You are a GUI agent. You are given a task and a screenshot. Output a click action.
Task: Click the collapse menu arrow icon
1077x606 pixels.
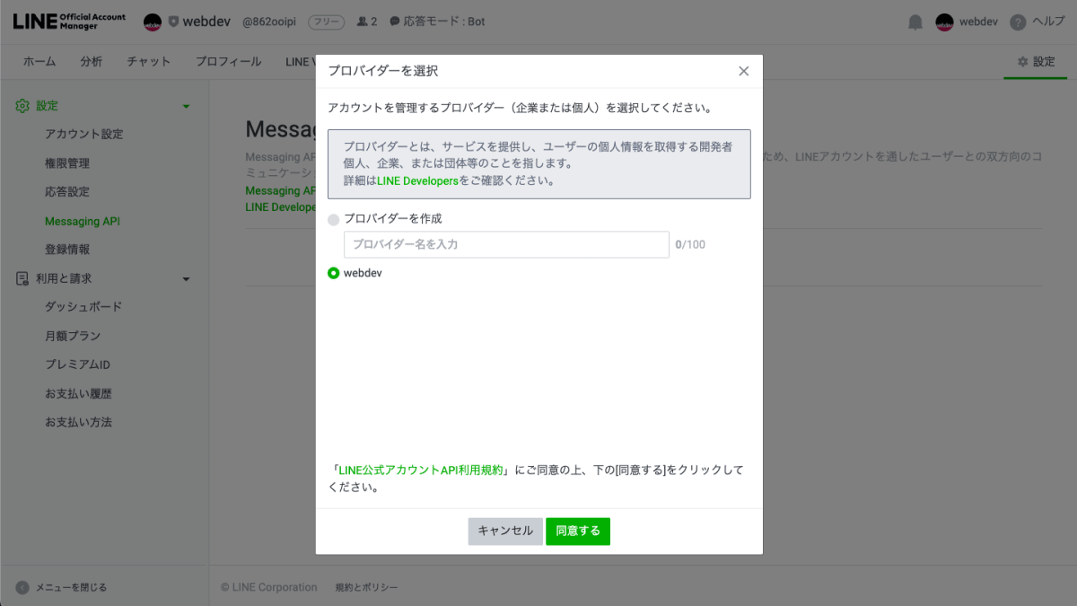click(22, 587)
